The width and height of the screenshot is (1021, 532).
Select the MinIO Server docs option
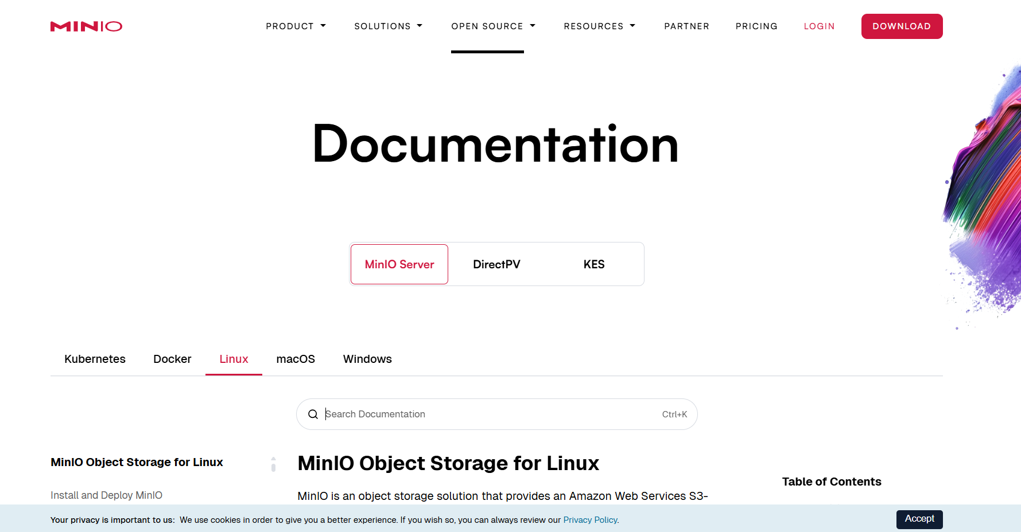399,264
